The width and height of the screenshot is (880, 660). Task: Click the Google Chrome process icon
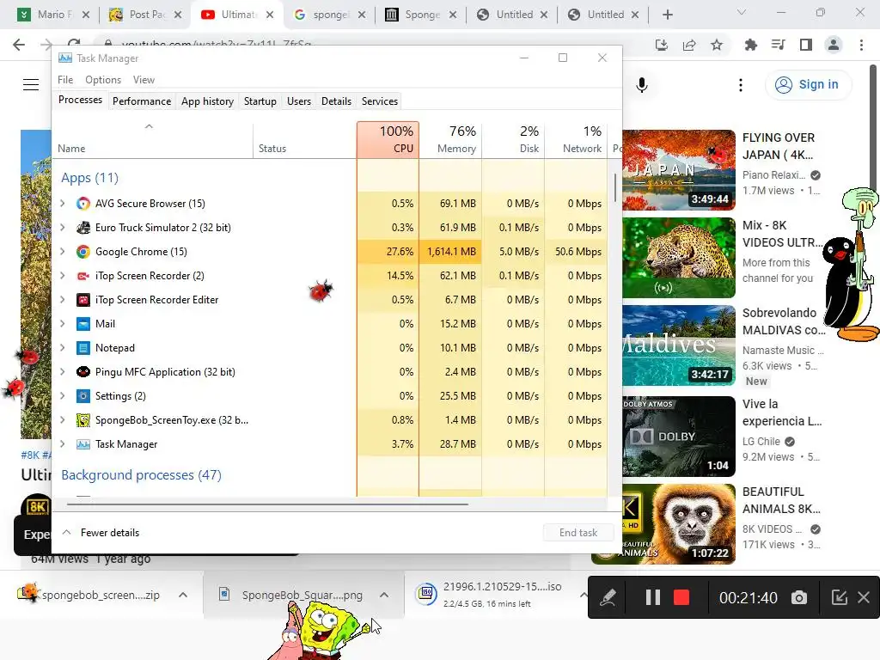click(x=83, y=252)
